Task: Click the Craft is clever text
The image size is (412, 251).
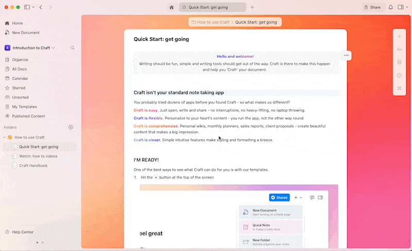Action: click(147, 140)
